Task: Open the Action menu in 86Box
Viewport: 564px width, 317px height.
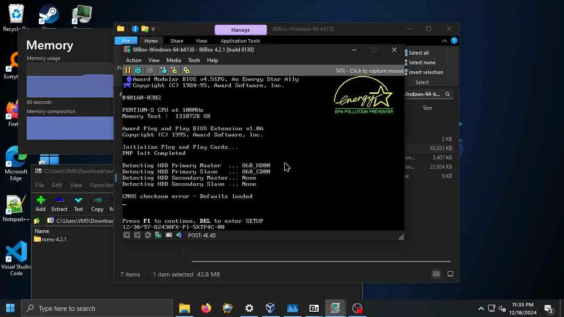Action: click(x=134, y=60)
